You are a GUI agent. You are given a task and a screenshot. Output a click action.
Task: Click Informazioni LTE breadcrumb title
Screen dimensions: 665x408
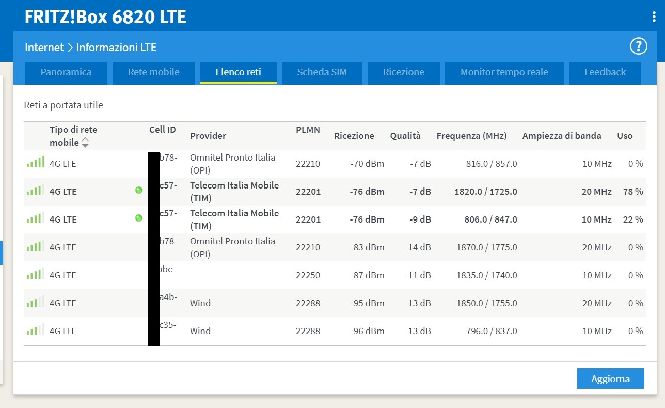116,48
